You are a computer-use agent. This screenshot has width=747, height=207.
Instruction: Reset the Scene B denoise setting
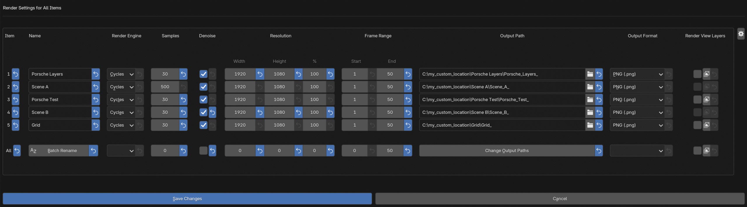click(212, 112)
